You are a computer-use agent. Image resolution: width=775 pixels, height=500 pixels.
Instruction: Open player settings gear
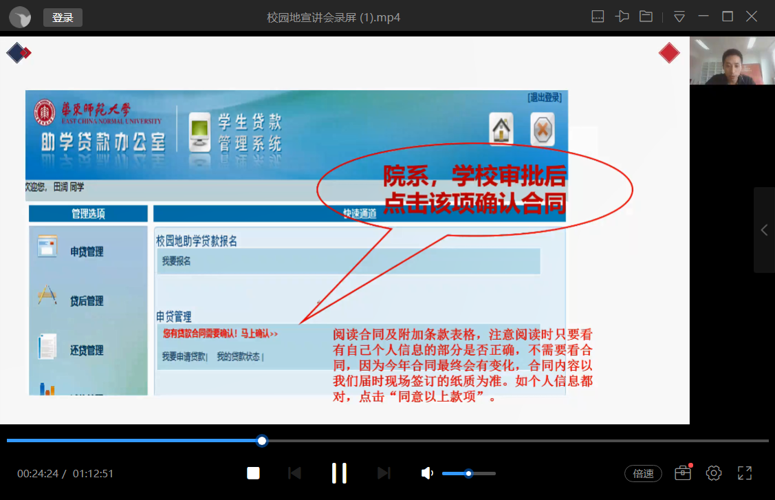(x=714, y=473)
